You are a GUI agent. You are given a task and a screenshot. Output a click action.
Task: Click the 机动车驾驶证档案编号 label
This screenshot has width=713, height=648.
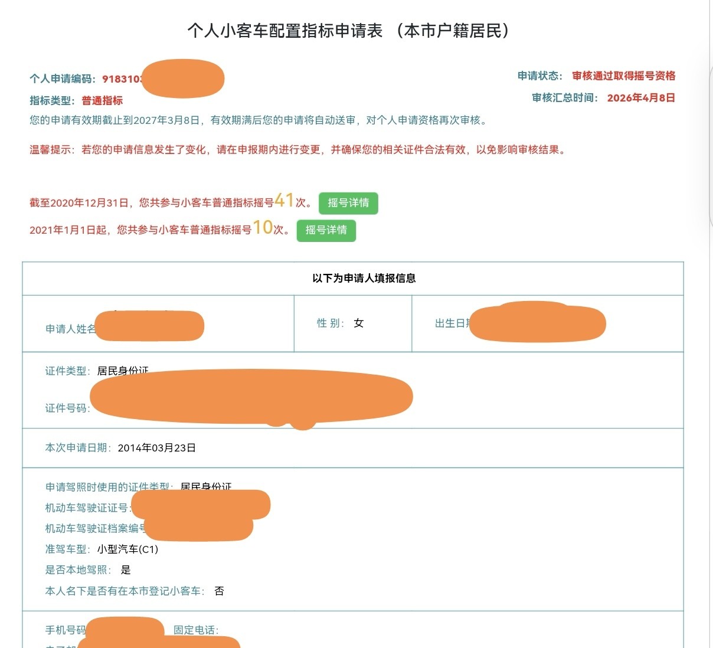coord(96,529)
